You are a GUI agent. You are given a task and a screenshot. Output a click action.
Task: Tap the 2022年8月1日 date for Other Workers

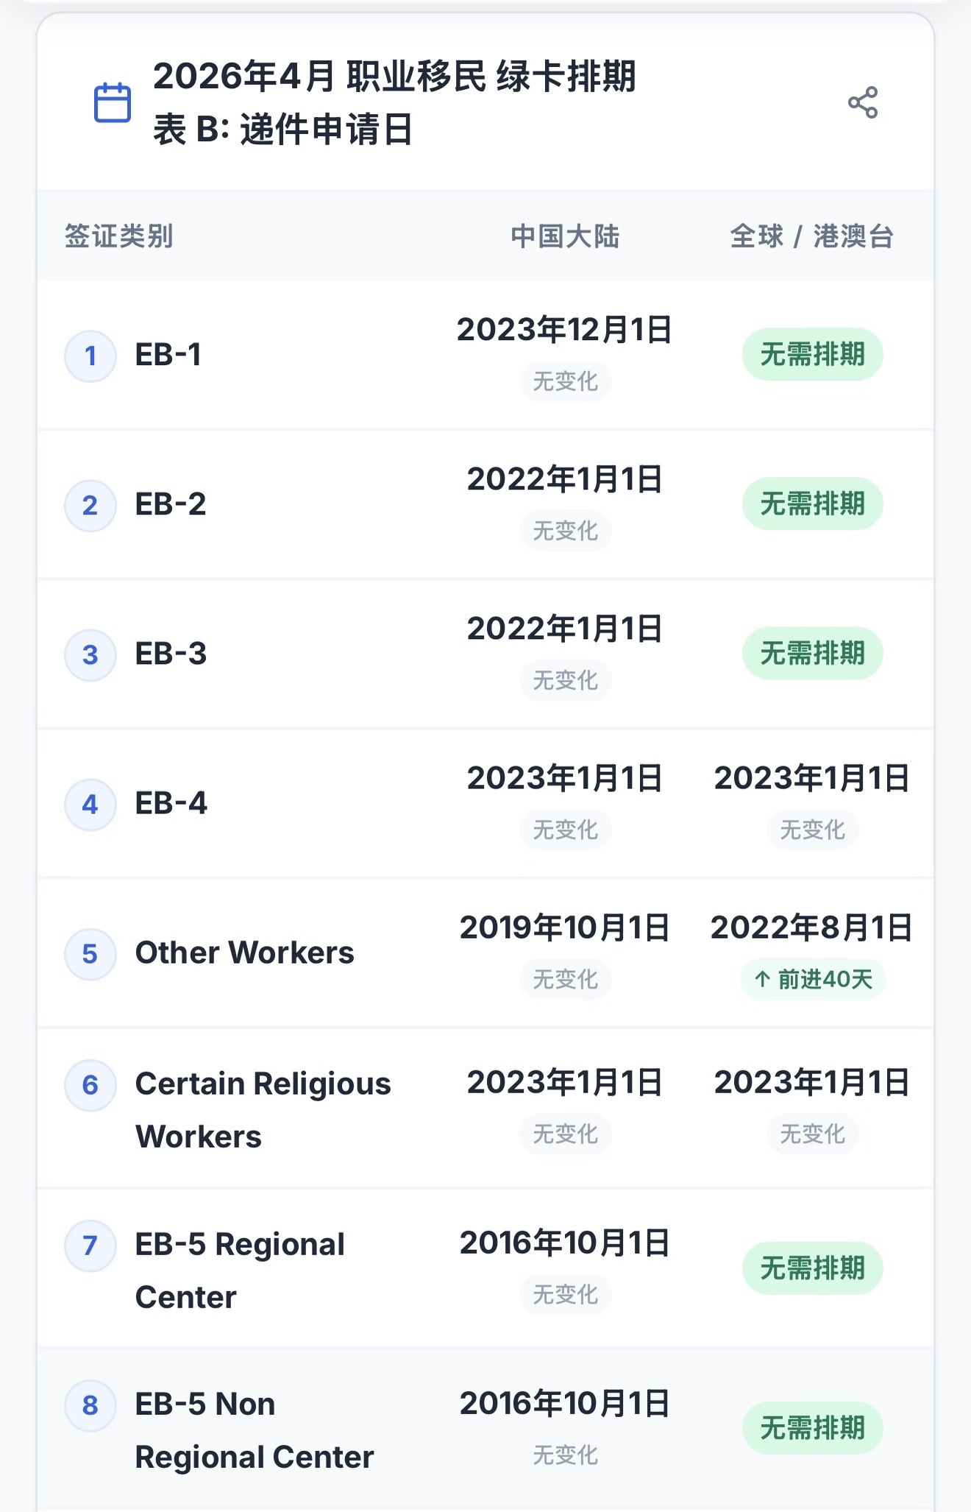coord(811,928)
